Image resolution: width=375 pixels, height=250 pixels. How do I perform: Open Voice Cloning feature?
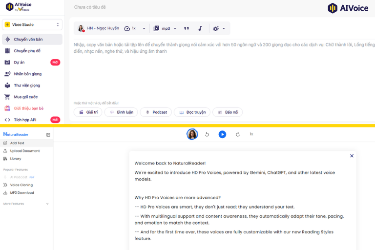coord(26,185)
